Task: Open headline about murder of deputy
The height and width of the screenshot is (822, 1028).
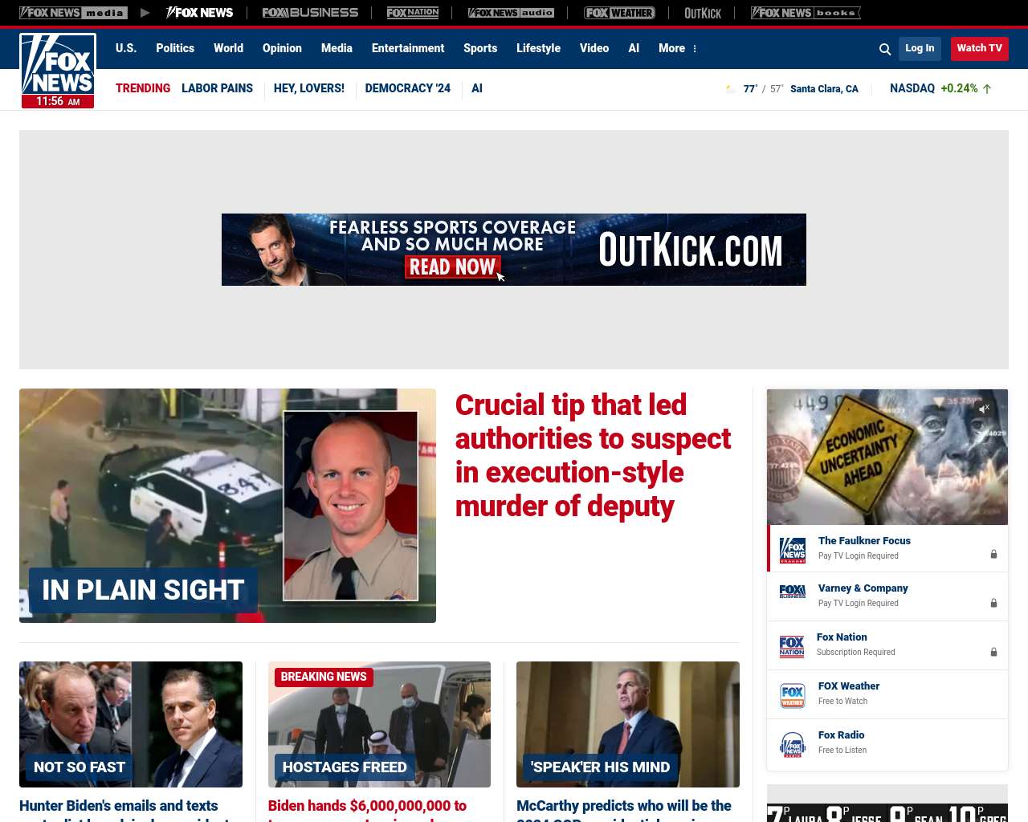Action: pyautogui.click(x=593, y=455)
